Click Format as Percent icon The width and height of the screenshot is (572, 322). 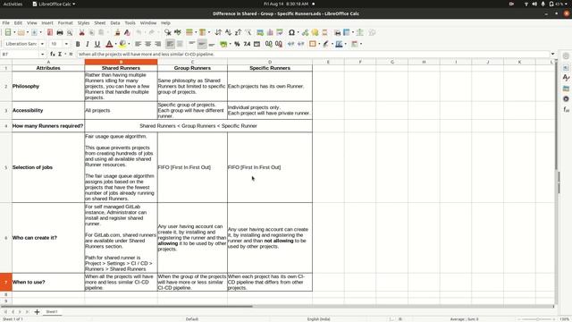coord(237,44)
